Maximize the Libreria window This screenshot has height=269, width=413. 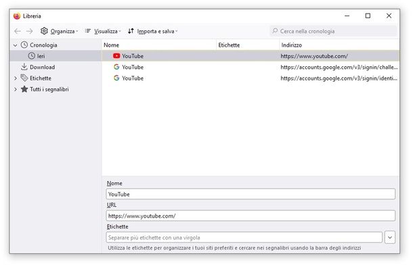coord(368,16)
